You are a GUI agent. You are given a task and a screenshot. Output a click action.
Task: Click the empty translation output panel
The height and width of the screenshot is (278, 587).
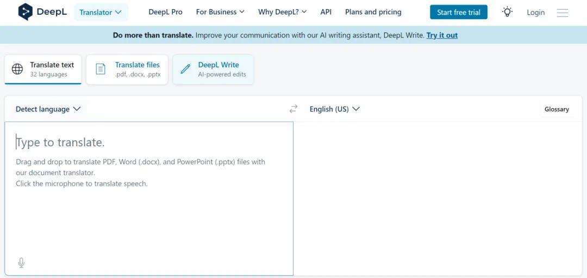pyautogui.click(x=438, y=199)
